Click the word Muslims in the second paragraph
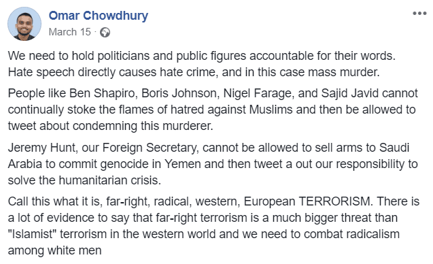The height and width of the screenshot is (264, 433). pyautogui.click(x=271, y=110)
